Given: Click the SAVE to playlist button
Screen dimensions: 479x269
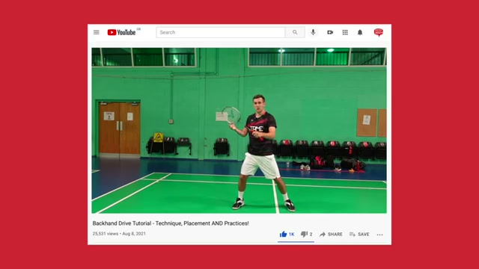Looking at the screenshot, I should coord(359,234).
